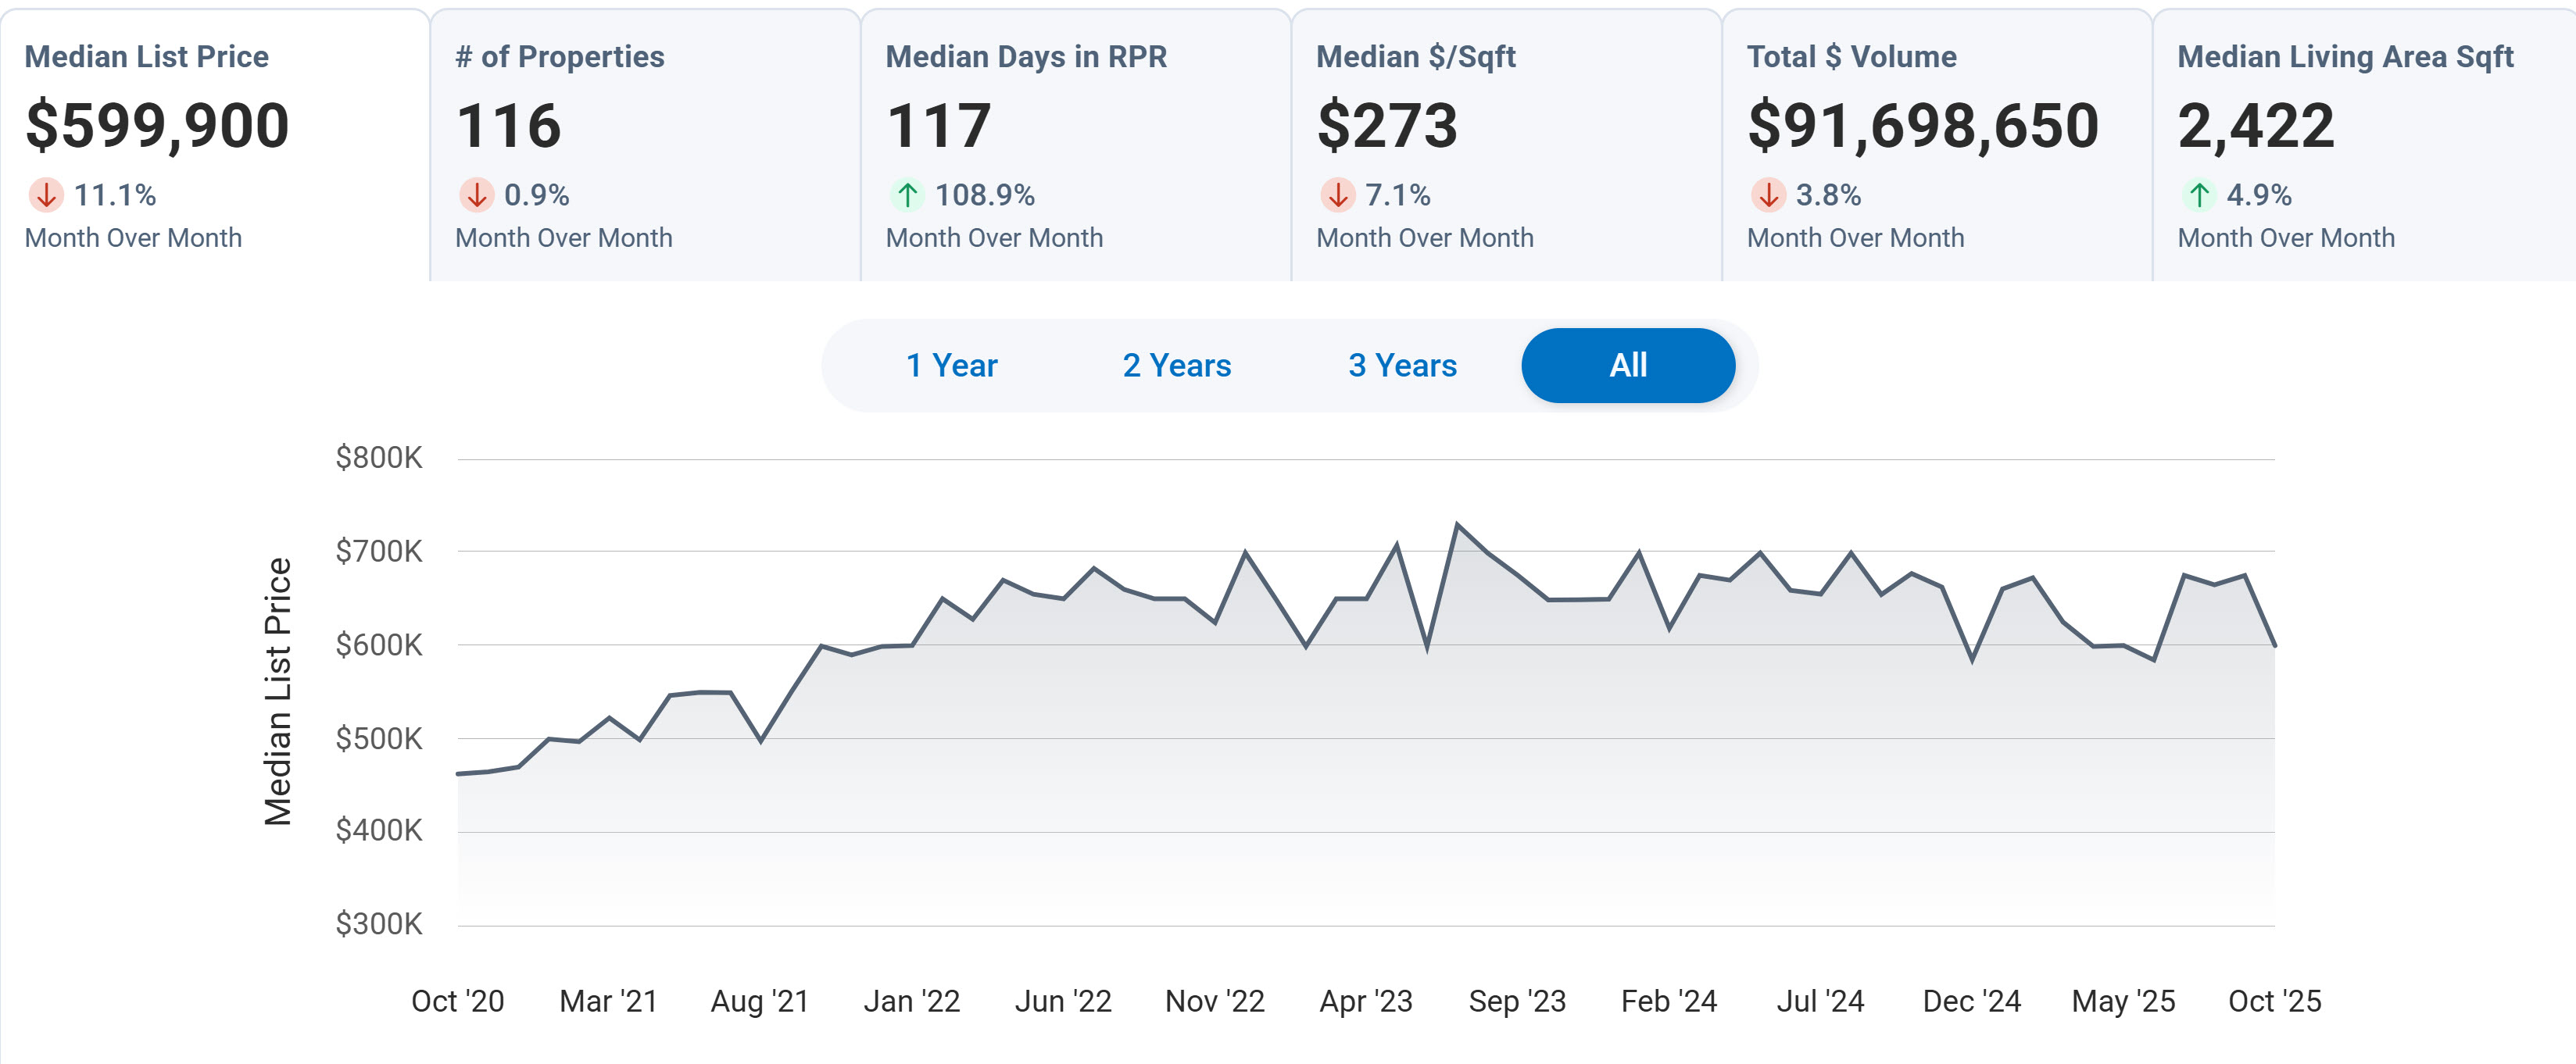
Task: Switch chart to 2 Years range
Action: click(x=1176, y=366)
